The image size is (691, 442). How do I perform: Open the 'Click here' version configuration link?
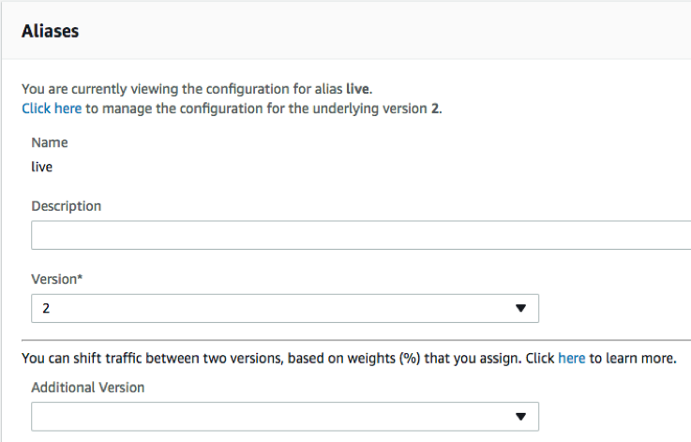[x=53, y=108]
